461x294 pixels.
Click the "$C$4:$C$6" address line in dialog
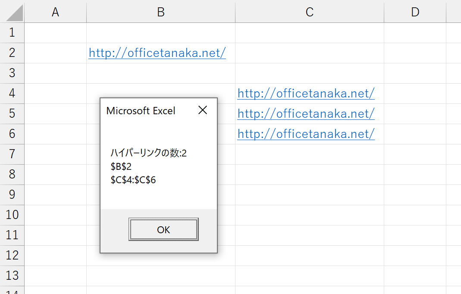pyautogui.click(x=133, y=180)
